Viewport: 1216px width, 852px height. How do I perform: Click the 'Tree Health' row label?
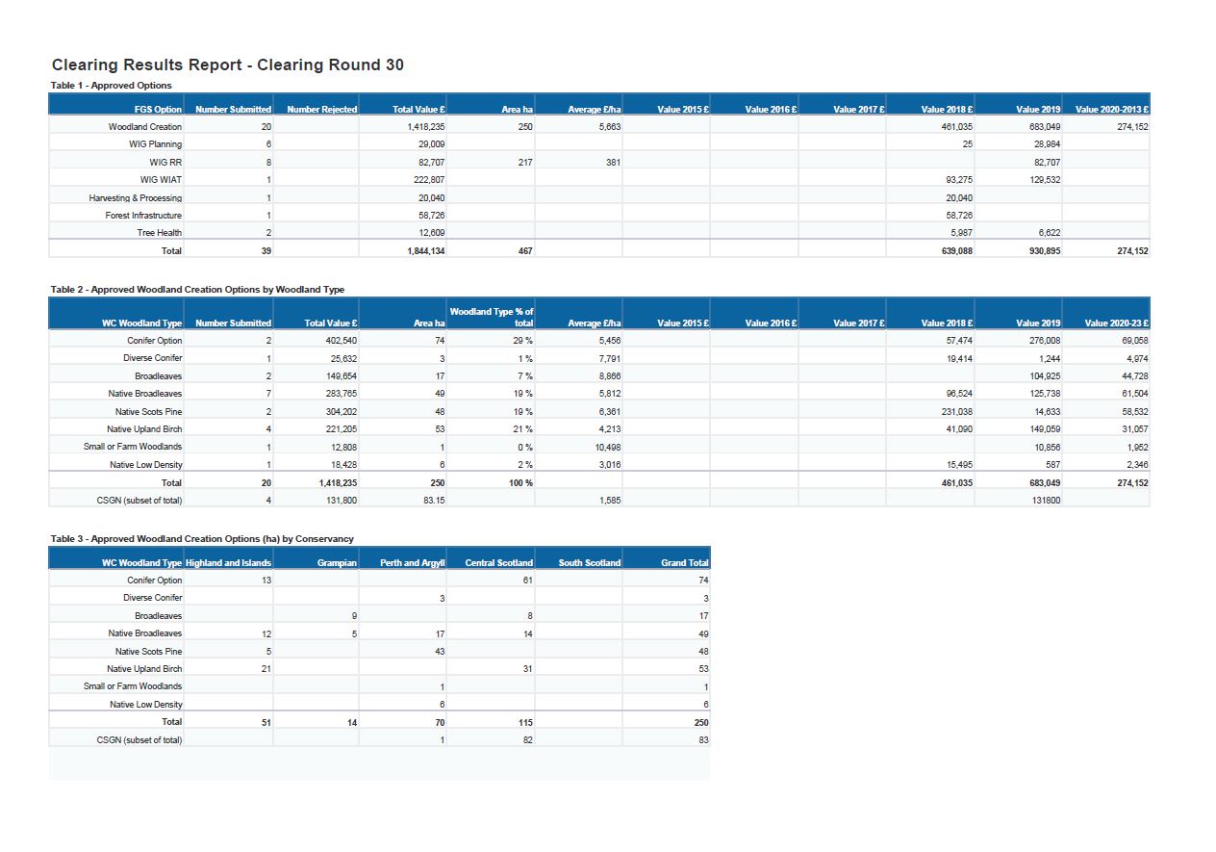tap(159, 233)
